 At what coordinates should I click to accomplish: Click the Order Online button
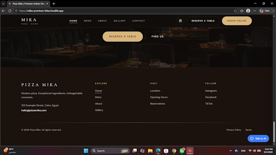pyautogui.click(x=237, y=21)
